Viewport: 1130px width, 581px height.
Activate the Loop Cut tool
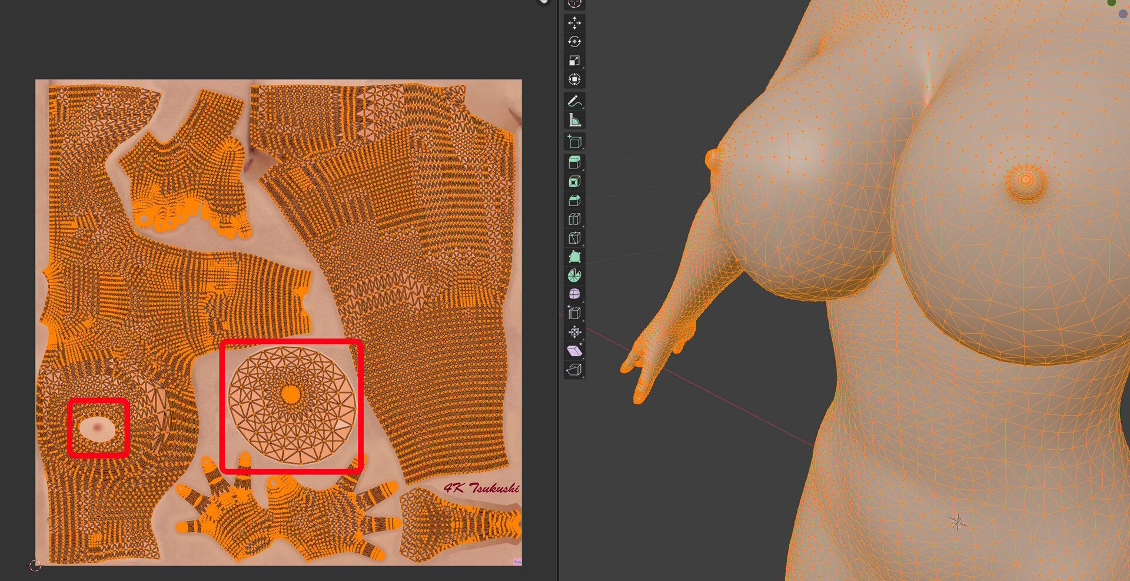click(x=574, y=220)
